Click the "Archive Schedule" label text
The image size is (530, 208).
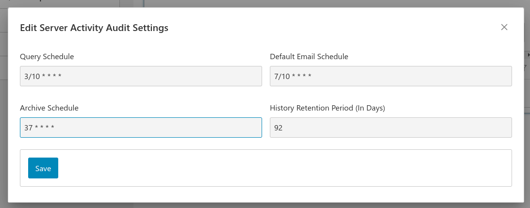pos(49,108)
